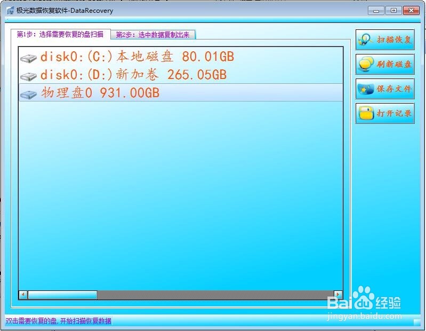Select row 物理盘0 931.00GB
The height and width of the screenshot is (331, 426).
point(181,92)
